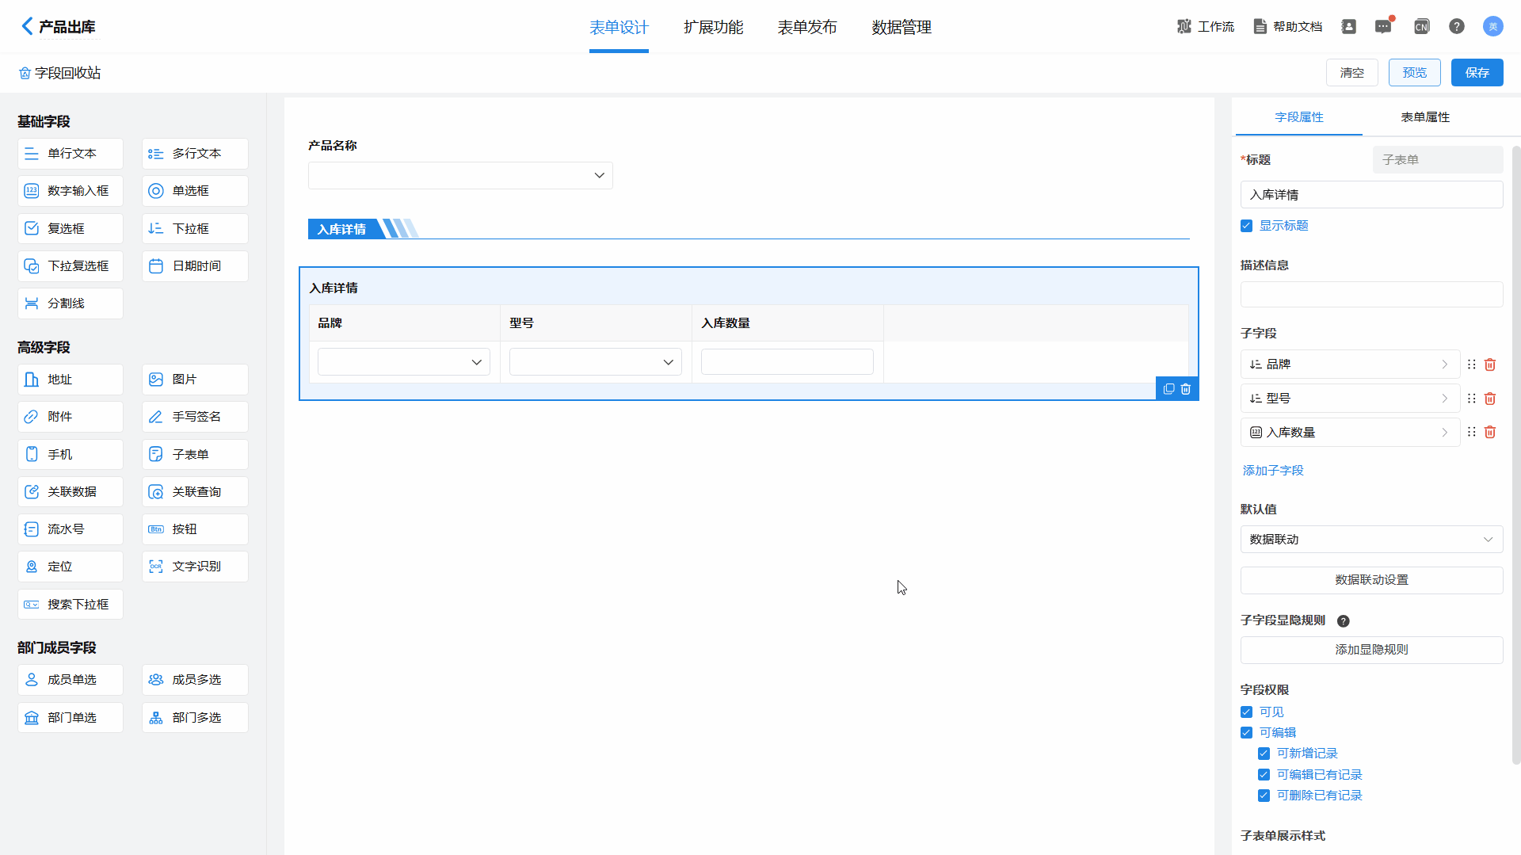Open the messages icon with red dot
Screen dimensions: 1521x855
pyautogui.click(x=1383, y=27)
